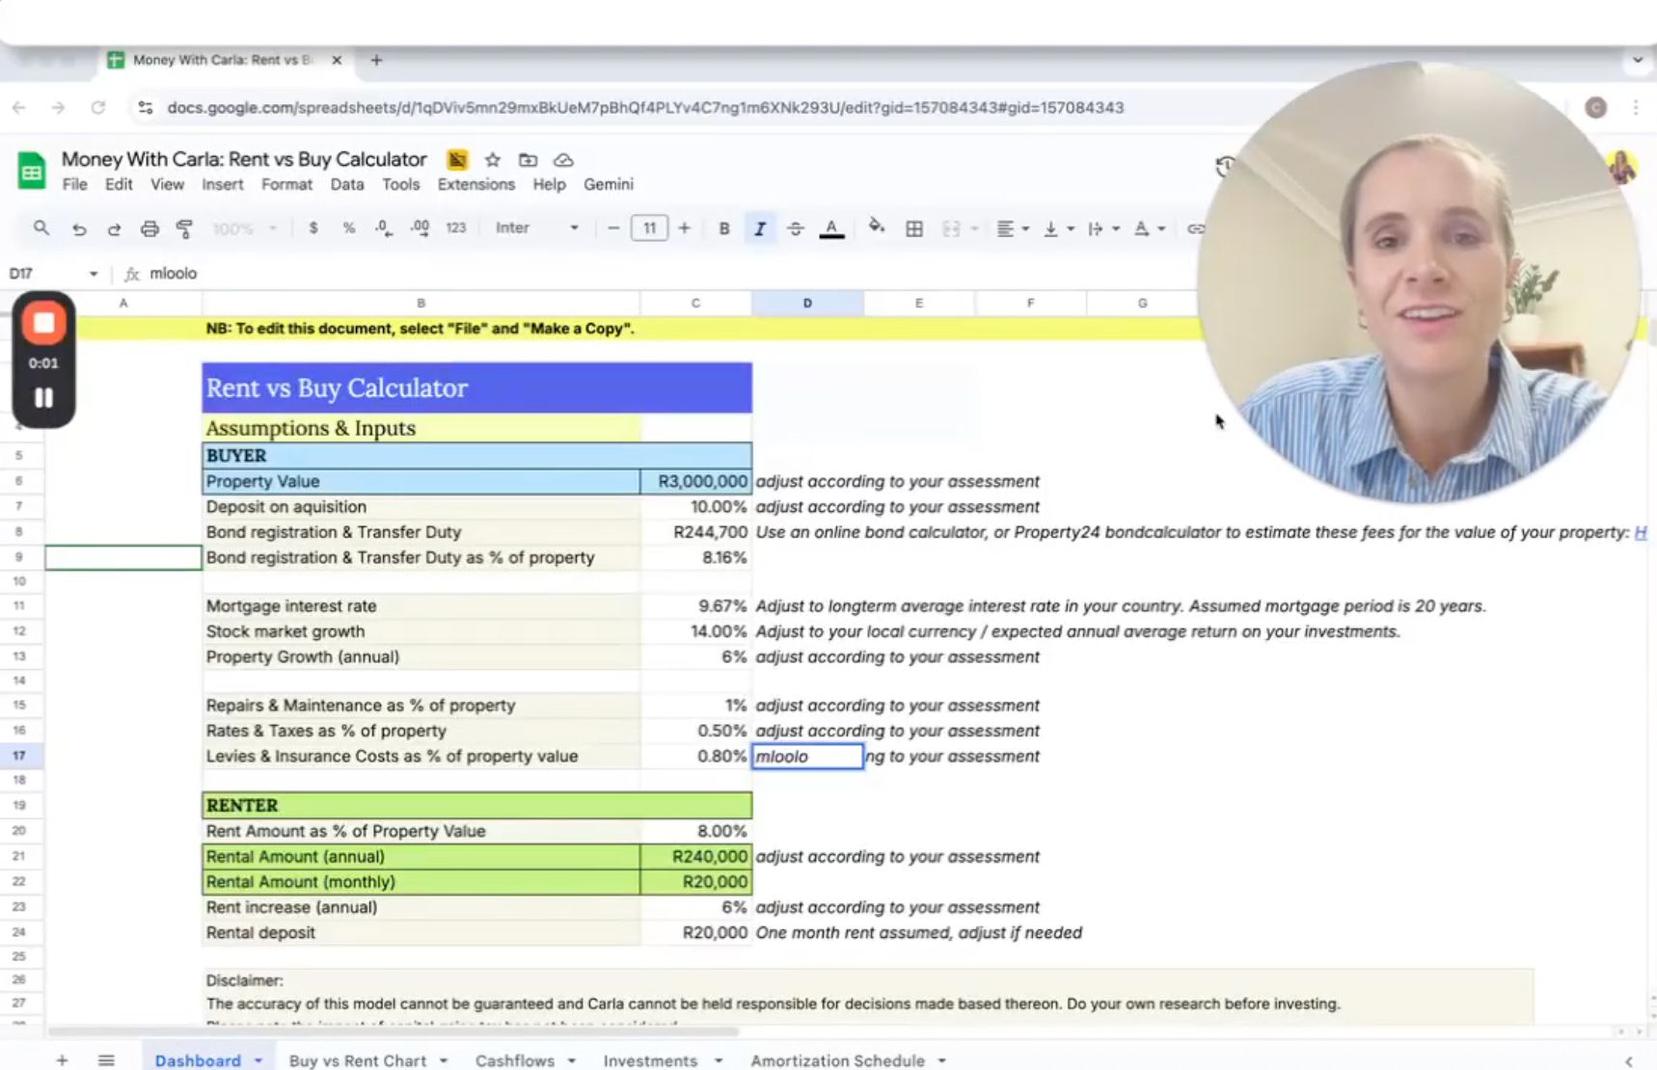
Task: Format the cell as percent
Action: coord(349,228)
